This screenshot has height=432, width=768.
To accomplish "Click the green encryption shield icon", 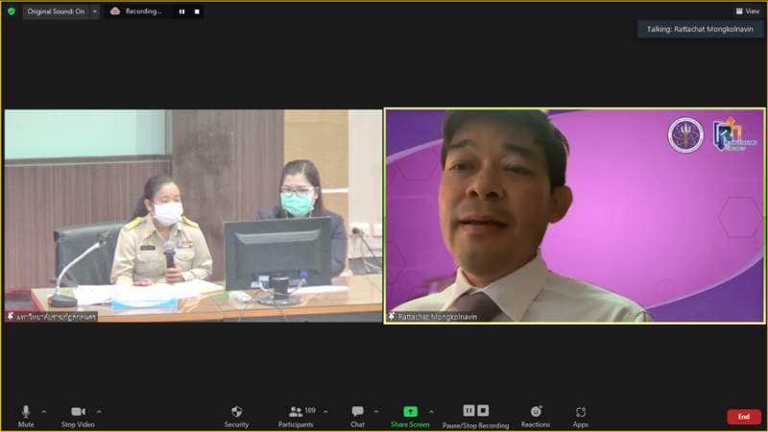I will tap(12, 12).
